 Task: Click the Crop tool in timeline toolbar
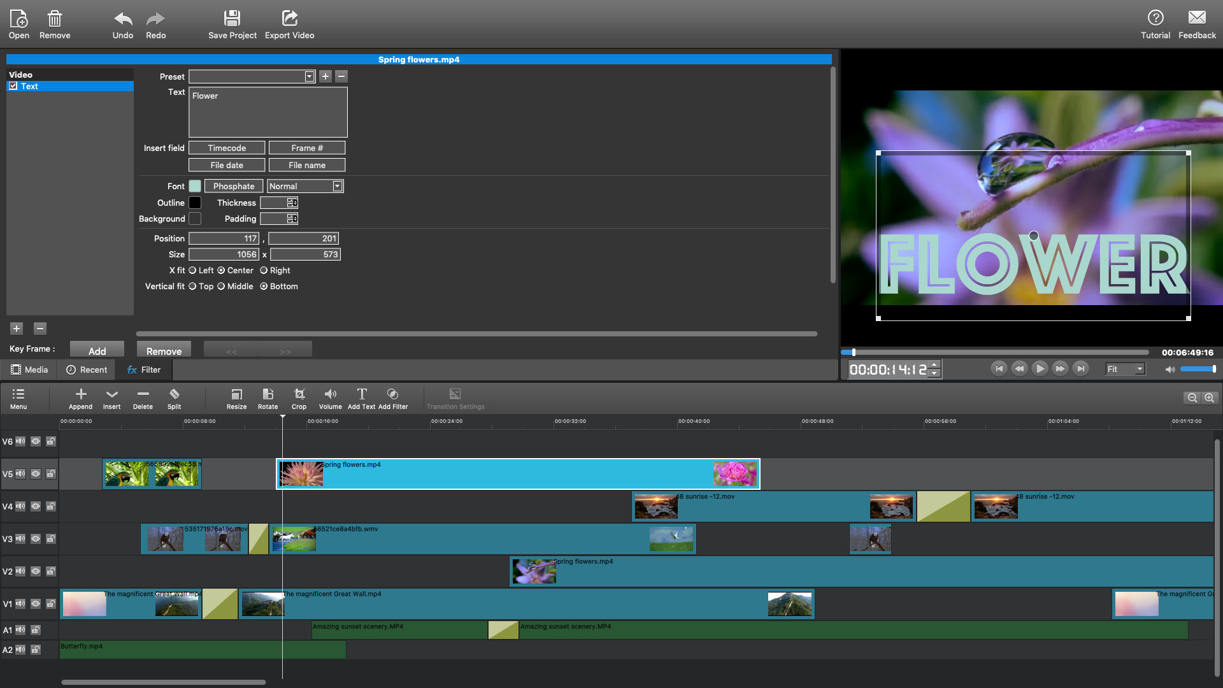tap(298, 398)
